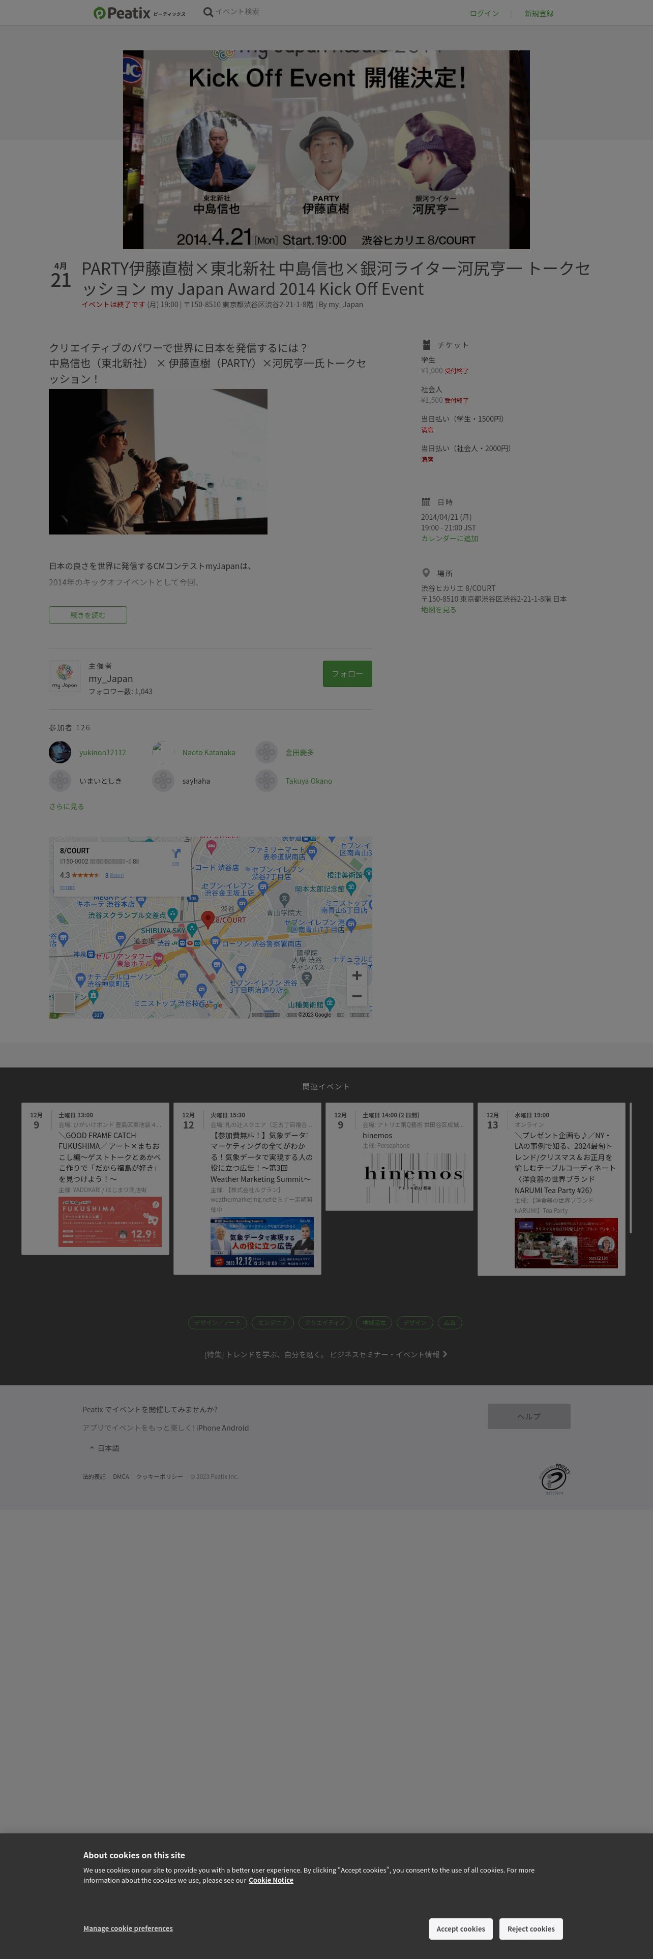
Task: Open NARUMI Tea Party event card title
Action: tap(566, 1162)
